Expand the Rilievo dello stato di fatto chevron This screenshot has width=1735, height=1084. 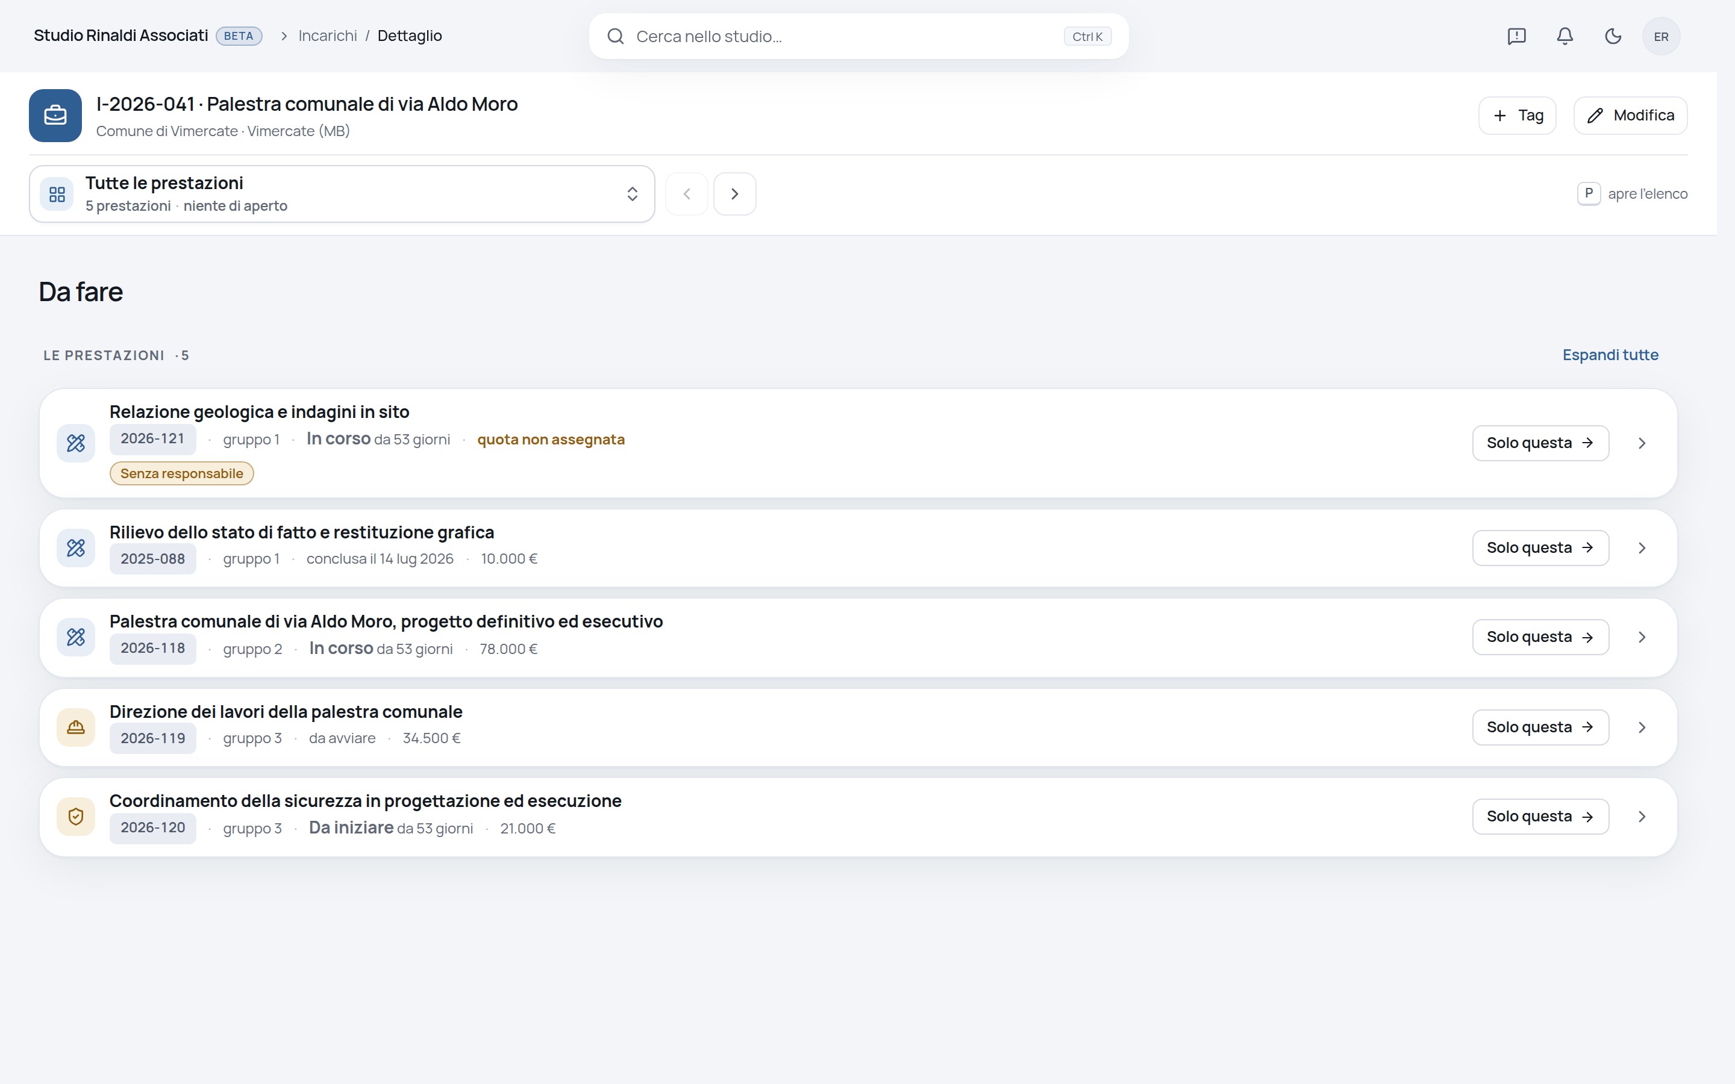click(x=1642, y=548)
